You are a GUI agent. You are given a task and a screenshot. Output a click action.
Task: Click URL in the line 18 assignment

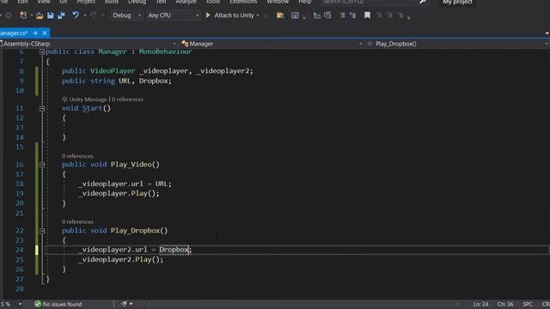(162, 184)
